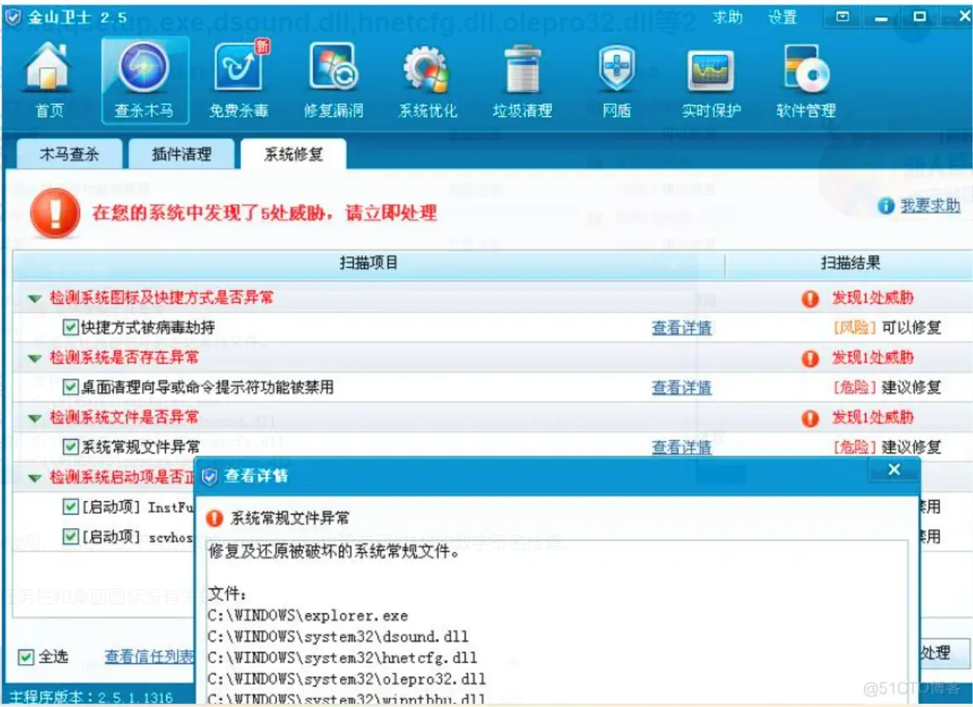This screenshot has width=973, height=707.
Task: Click 主程序版本: 2.5.1.1316 status text
Action: click(x=91, y=697)
